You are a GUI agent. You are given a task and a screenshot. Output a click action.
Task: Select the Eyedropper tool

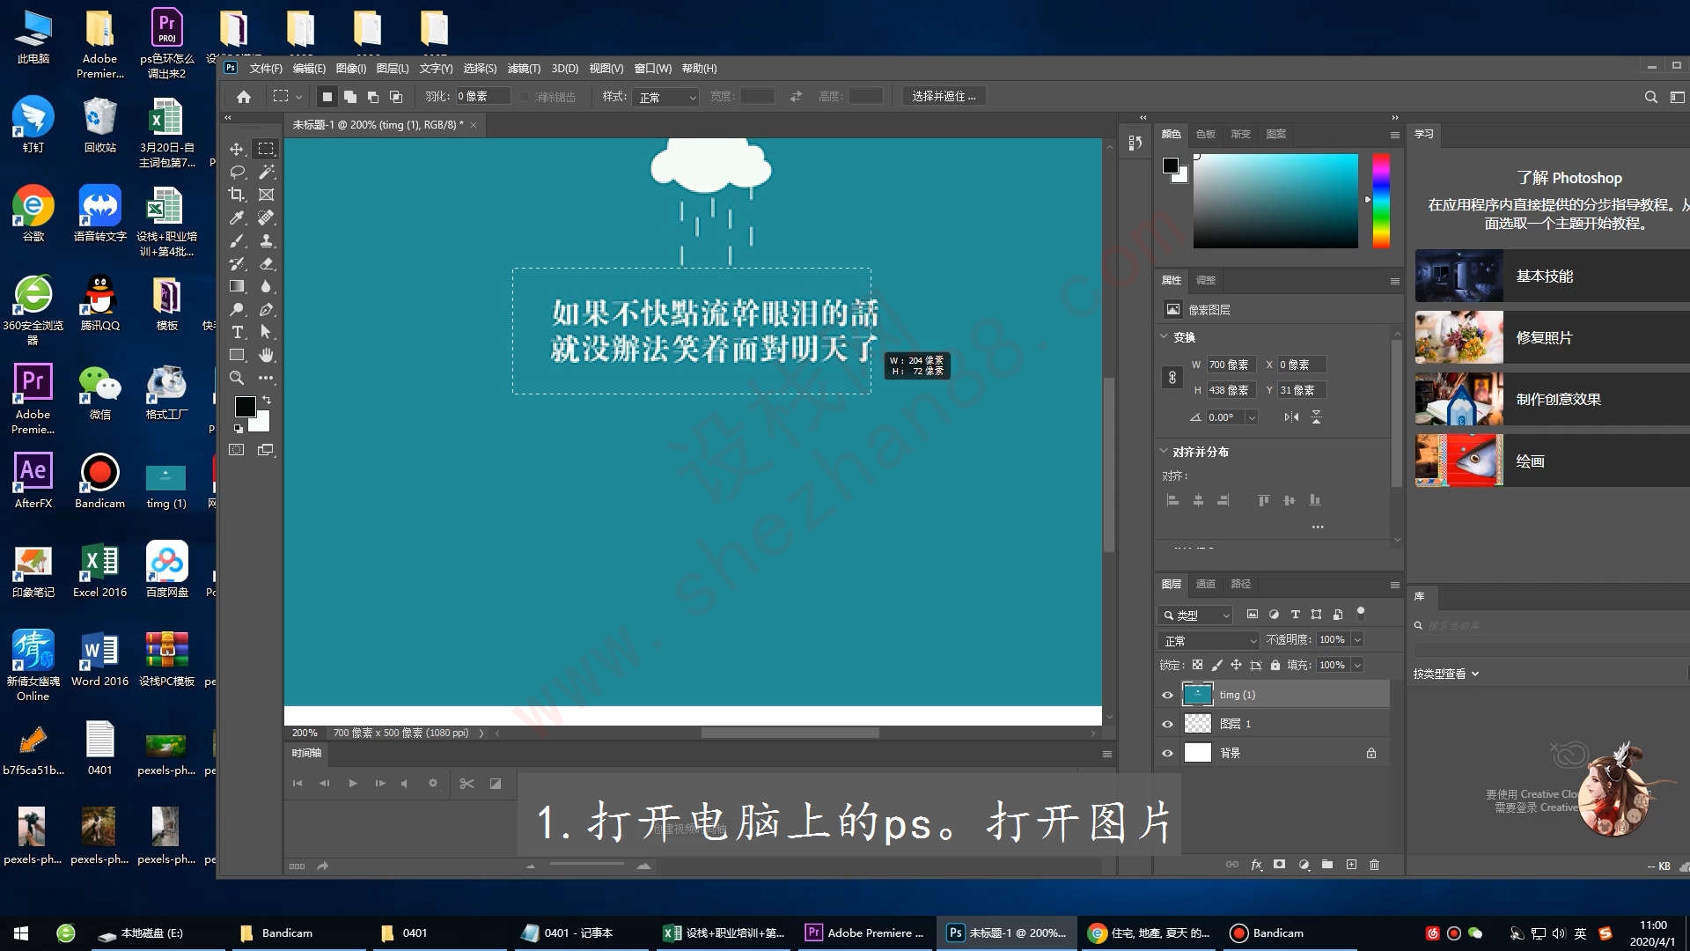pyautogui.click(x=237, y=217)
